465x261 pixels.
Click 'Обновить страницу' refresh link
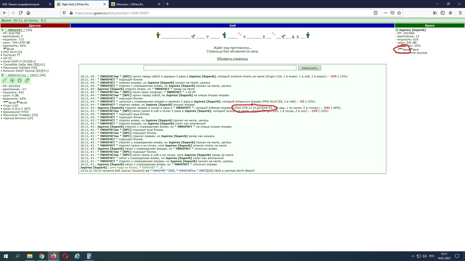[232, 58]
